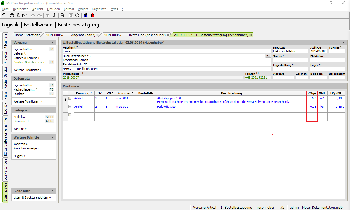This screenshot has height=210, width=350.
Task: Click the move down arrow icon
Action: (54, 15)
